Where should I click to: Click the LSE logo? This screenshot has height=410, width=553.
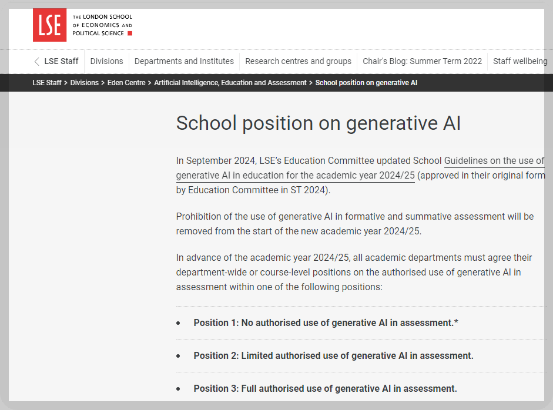coord(49,25)
